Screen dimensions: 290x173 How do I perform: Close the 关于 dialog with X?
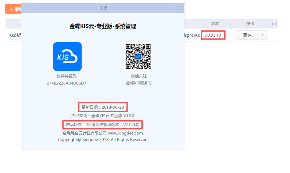(x=179, y=8)
